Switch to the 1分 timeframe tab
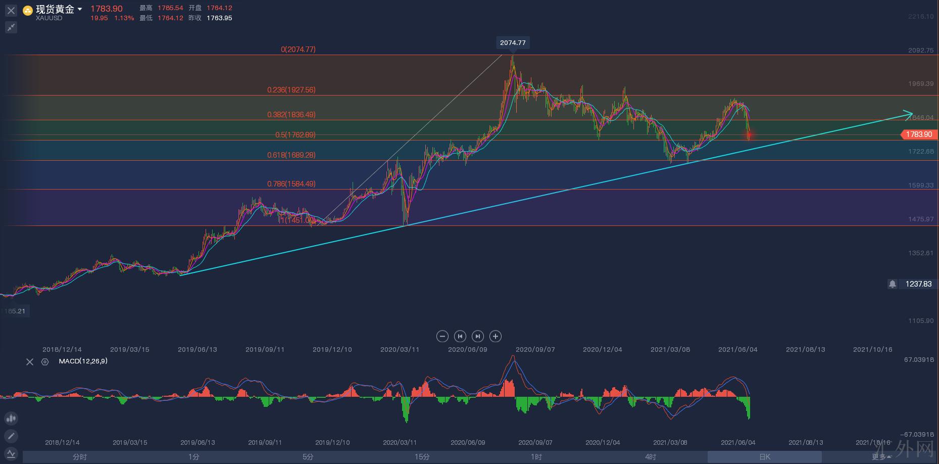Viewport: 939px width, 464px height. (x=194, y=457)
